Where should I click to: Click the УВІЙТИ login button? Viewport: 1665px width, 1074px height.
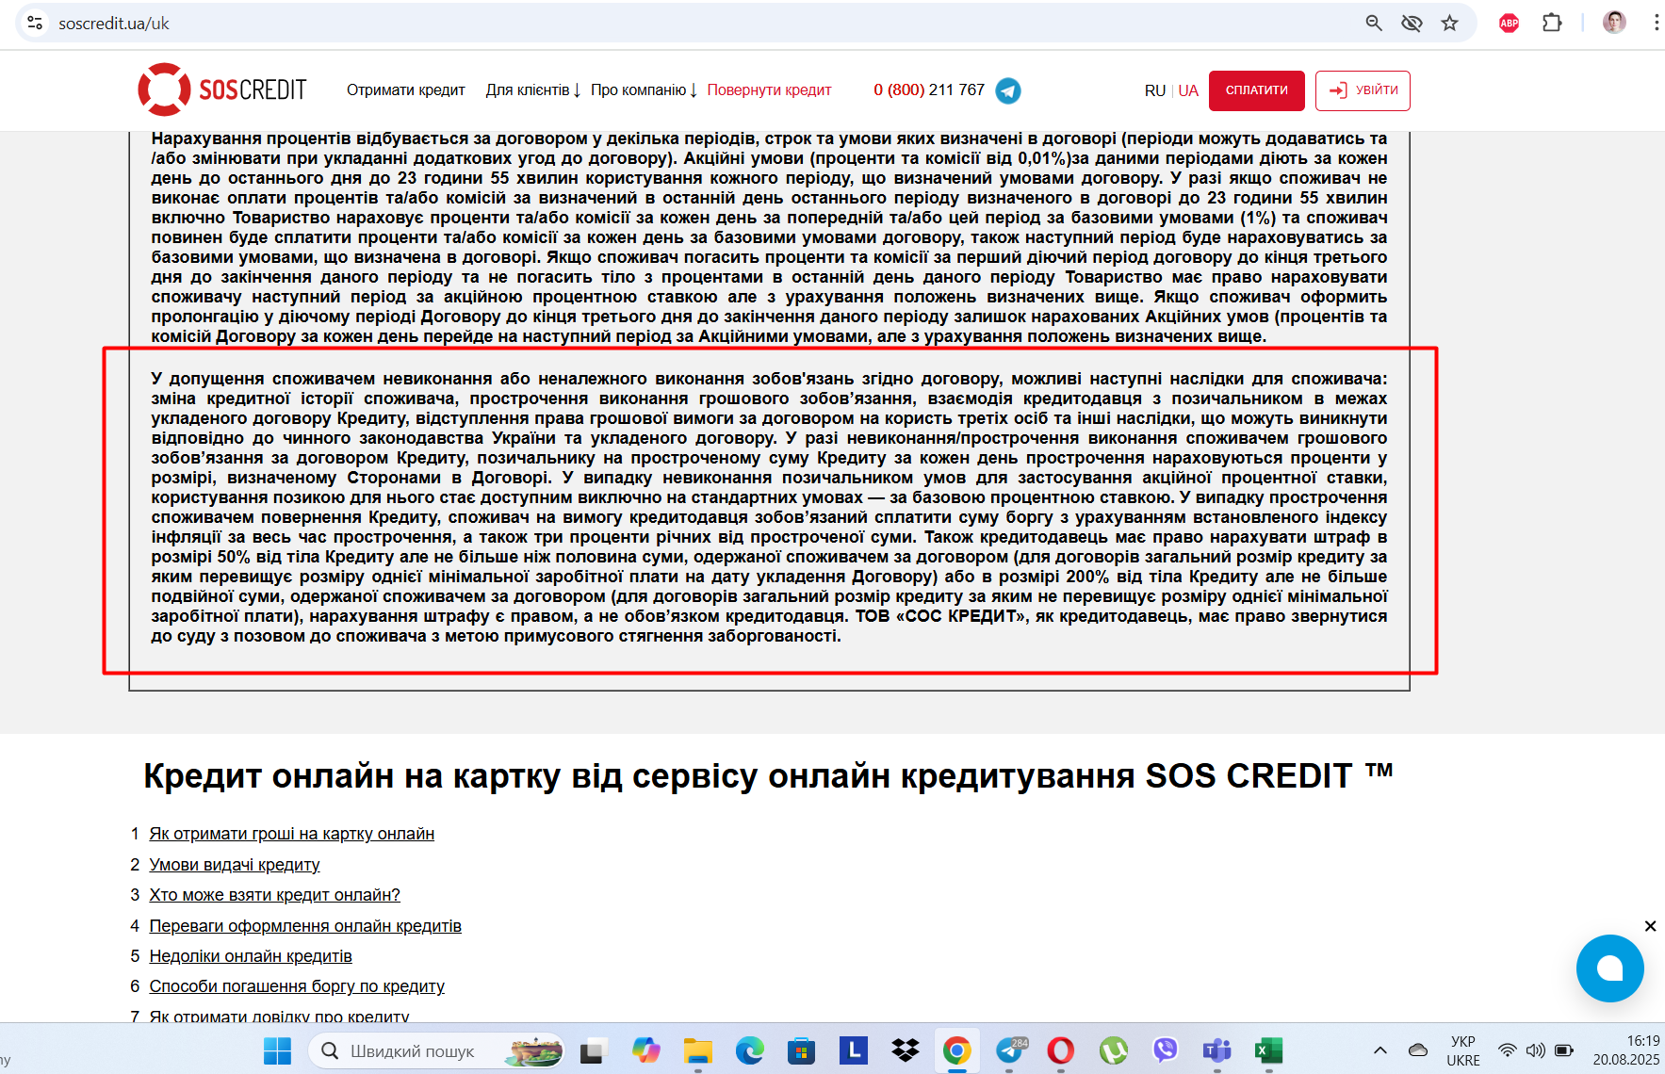pyautogui.click(x=1363, y=90)
